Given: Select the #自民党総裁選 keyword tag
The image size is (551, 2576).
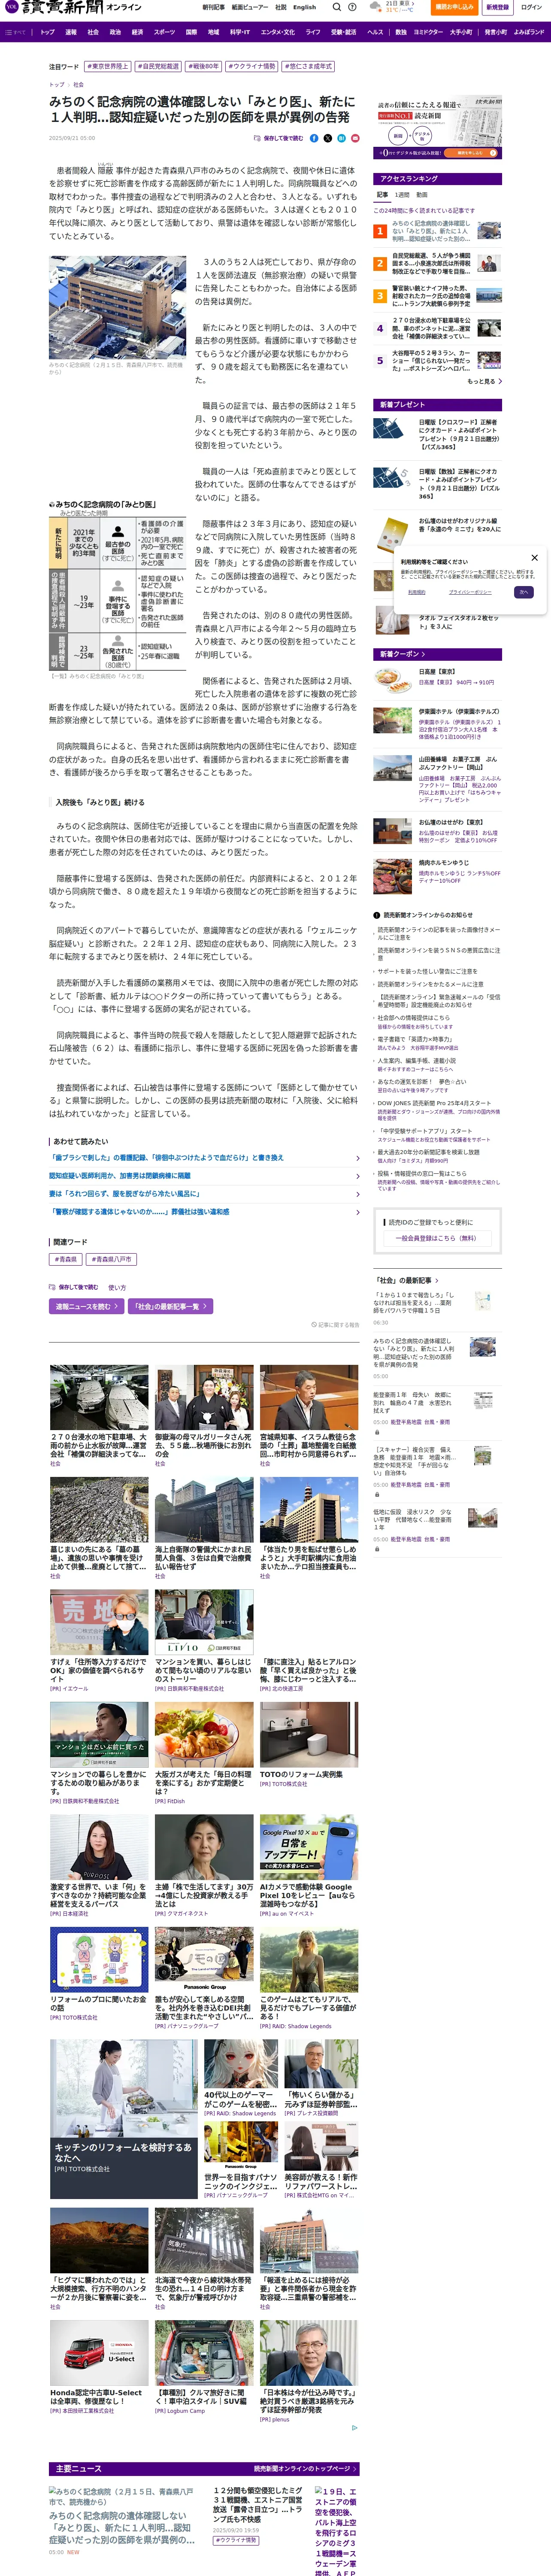Looking at the screenshot, I should pyautogui.click(x=158, y=67).
